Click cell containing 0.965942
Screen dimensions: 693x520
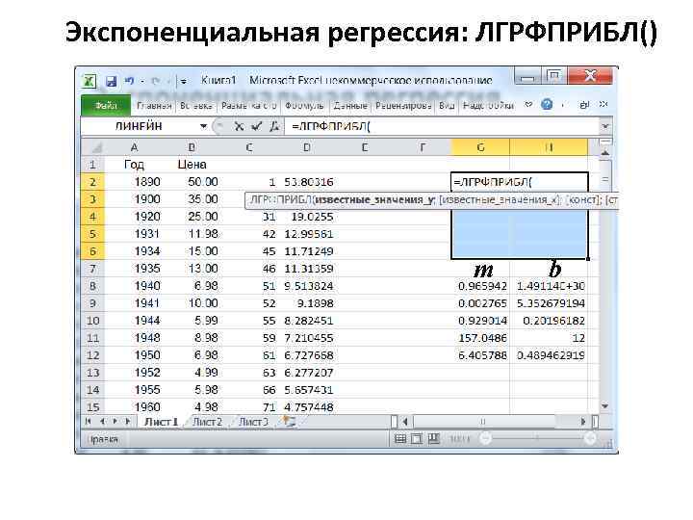tap(480, 286)
